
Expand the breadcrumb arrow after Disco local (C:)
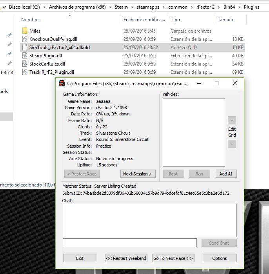[44, 7]
